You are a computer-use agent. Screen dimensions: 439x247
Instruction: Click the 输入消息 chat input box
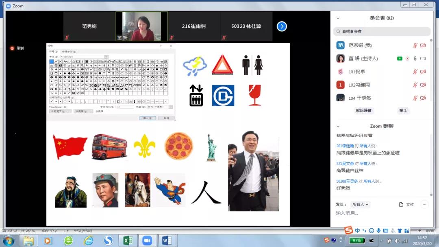(380, 213)
